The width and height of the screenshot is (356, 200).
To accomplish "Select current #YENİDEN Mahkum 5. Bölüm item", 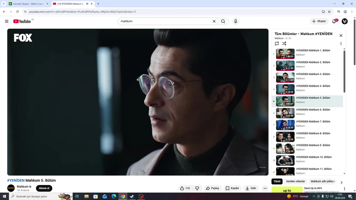I will [307, 101].
